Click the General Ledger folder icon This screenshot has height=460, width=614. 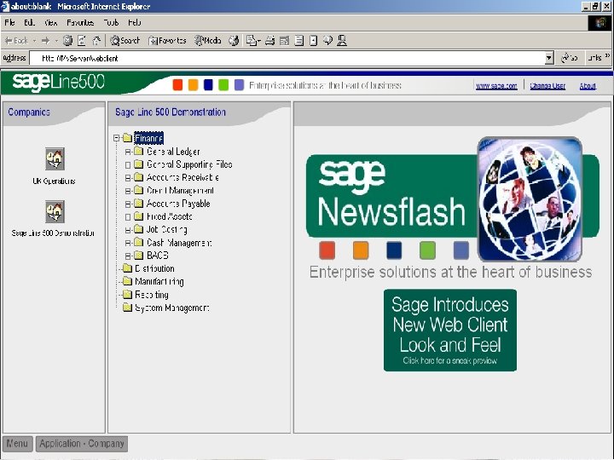click(139, 151)
